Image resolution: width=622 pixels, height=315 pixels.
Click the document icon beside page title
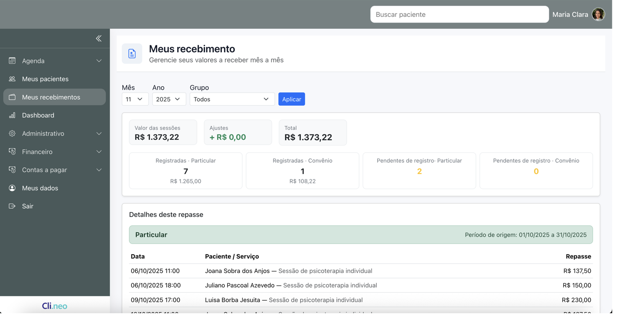pos(132,54)
